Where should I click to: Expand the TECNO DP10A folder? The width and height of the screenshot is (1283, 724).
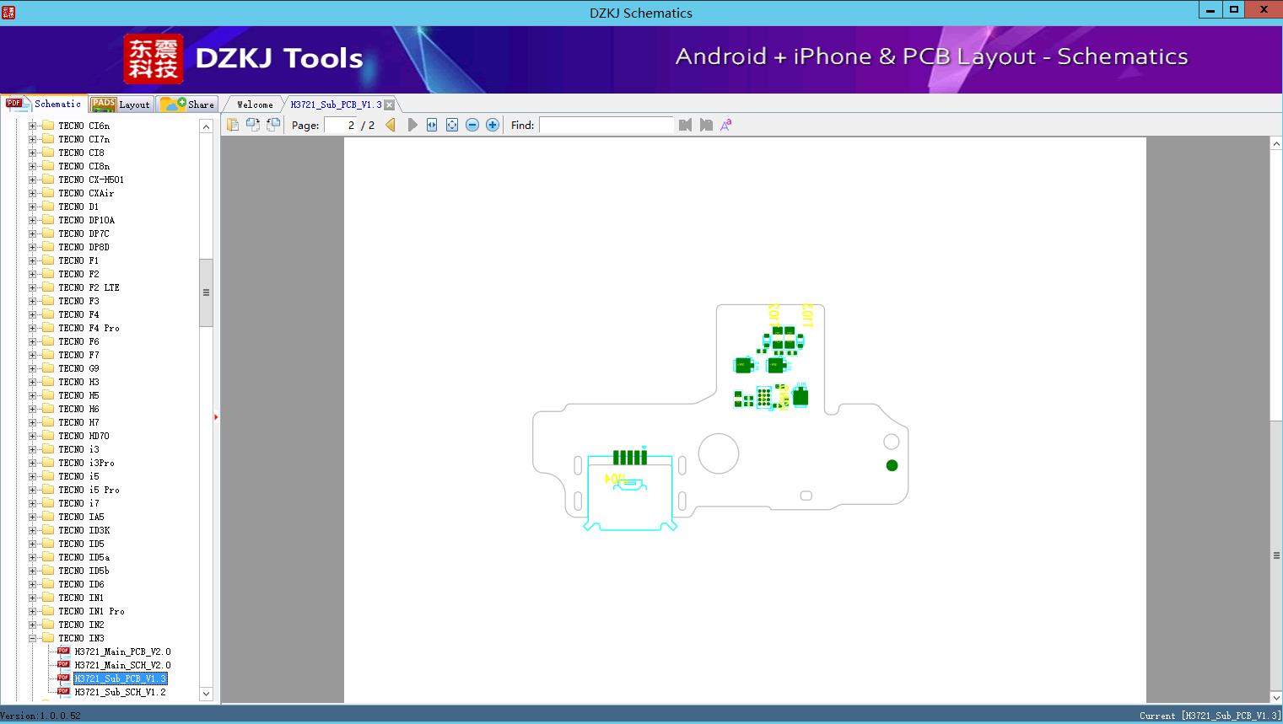tap(33, 220)
